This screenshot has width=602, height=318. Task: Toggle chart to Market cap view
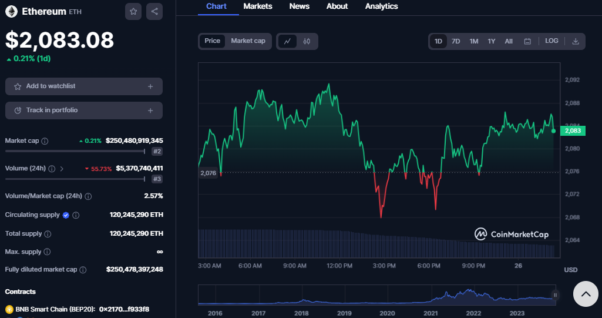coord(248,41)
